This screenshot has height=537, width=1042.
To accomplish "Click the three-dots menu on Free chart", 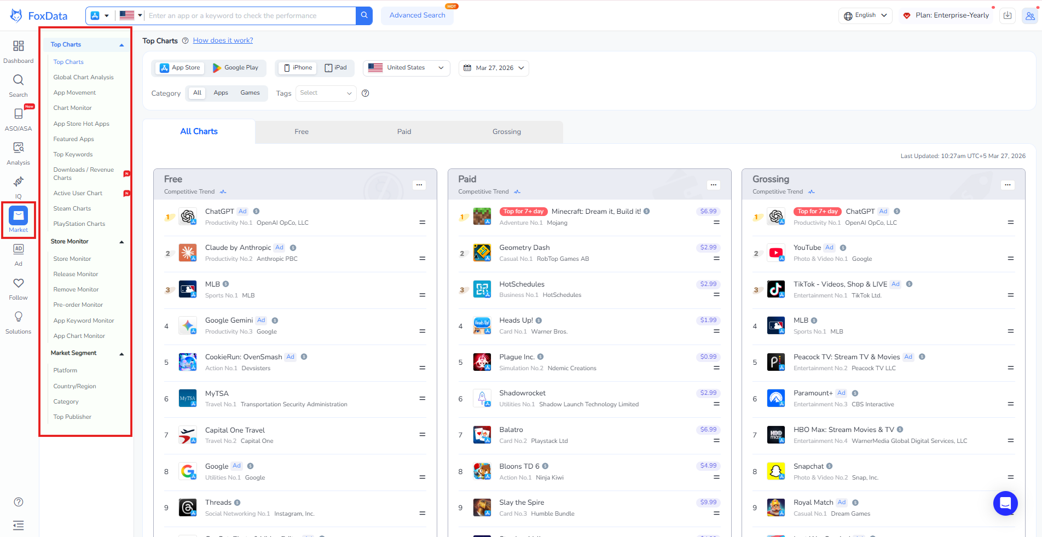I will pyautogui.click(x=419, y=185).
